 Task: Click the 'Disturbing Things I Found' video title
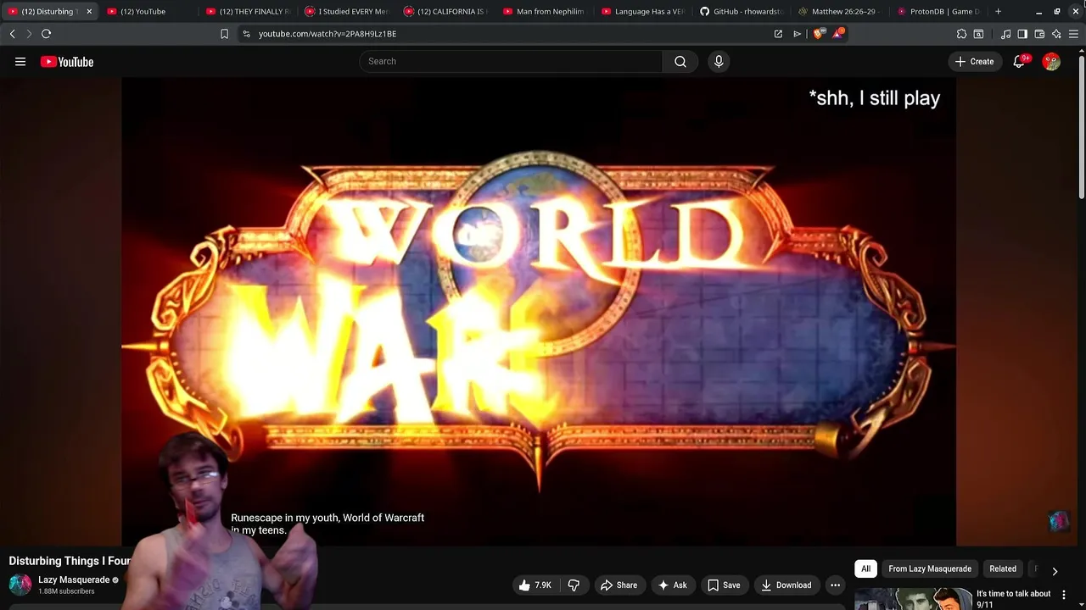click(x=70, y=561)
